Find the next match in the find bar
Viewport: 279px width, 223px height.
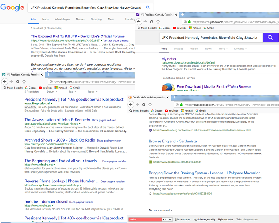[170, 219]
